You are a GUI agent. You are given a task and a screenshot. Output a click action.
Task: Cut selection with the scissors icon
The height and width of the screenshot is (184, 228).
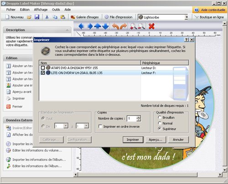click(x=47, y=17)
